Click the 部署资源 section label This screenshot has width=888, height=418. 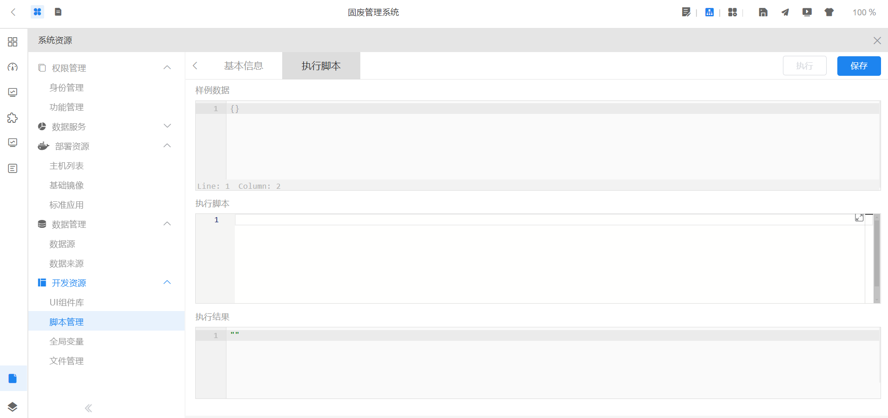72,146
